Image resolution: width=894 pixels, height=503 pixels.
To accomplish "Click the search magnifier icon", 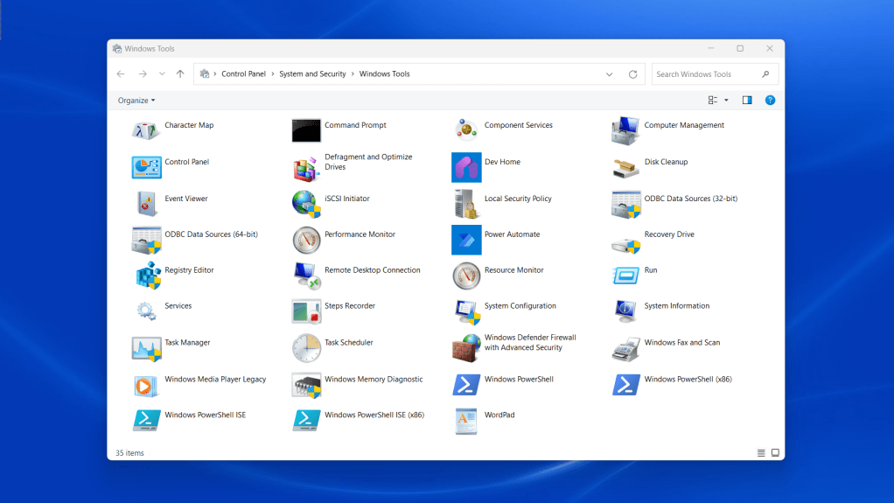I will click(765, 74).
